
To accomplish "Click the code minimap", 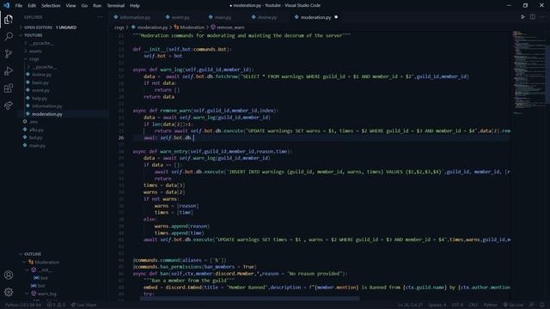I will 529,72.
